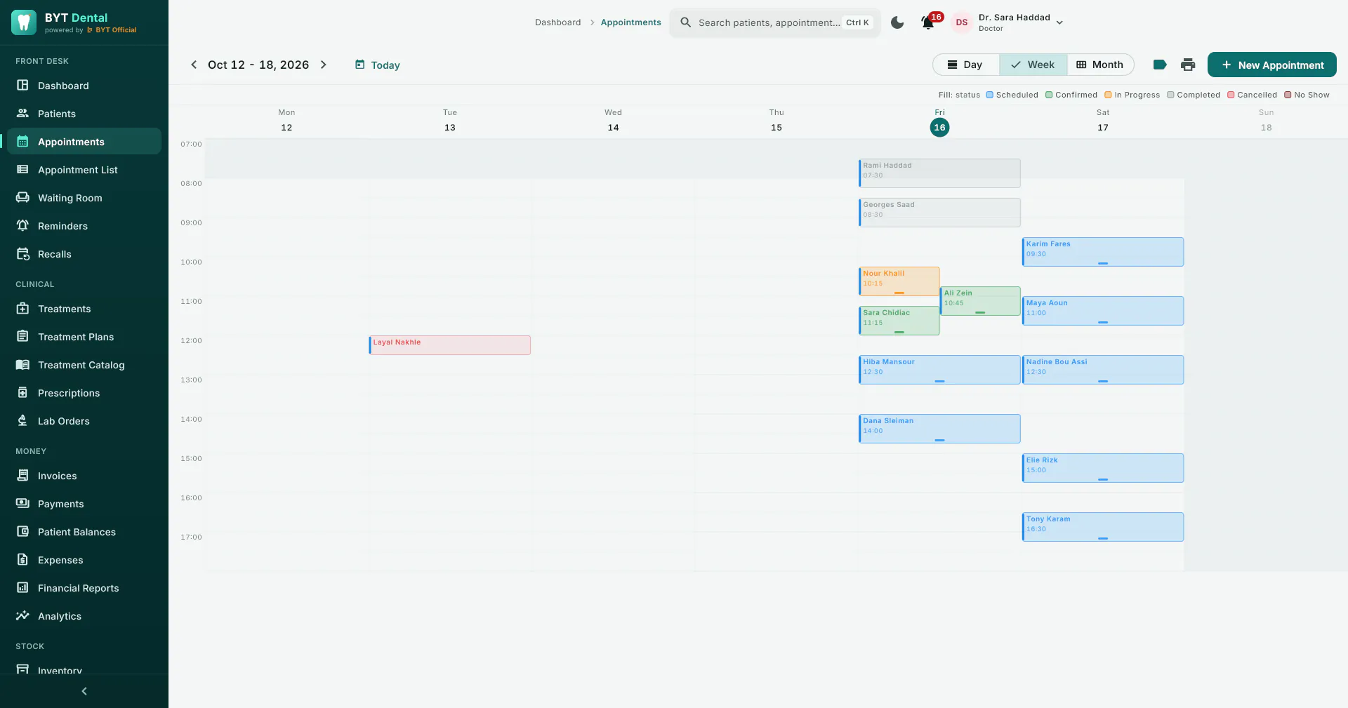Collapse the sidebar with bottom chevron
Screen dimensions: 1348x708
point(84,691)
